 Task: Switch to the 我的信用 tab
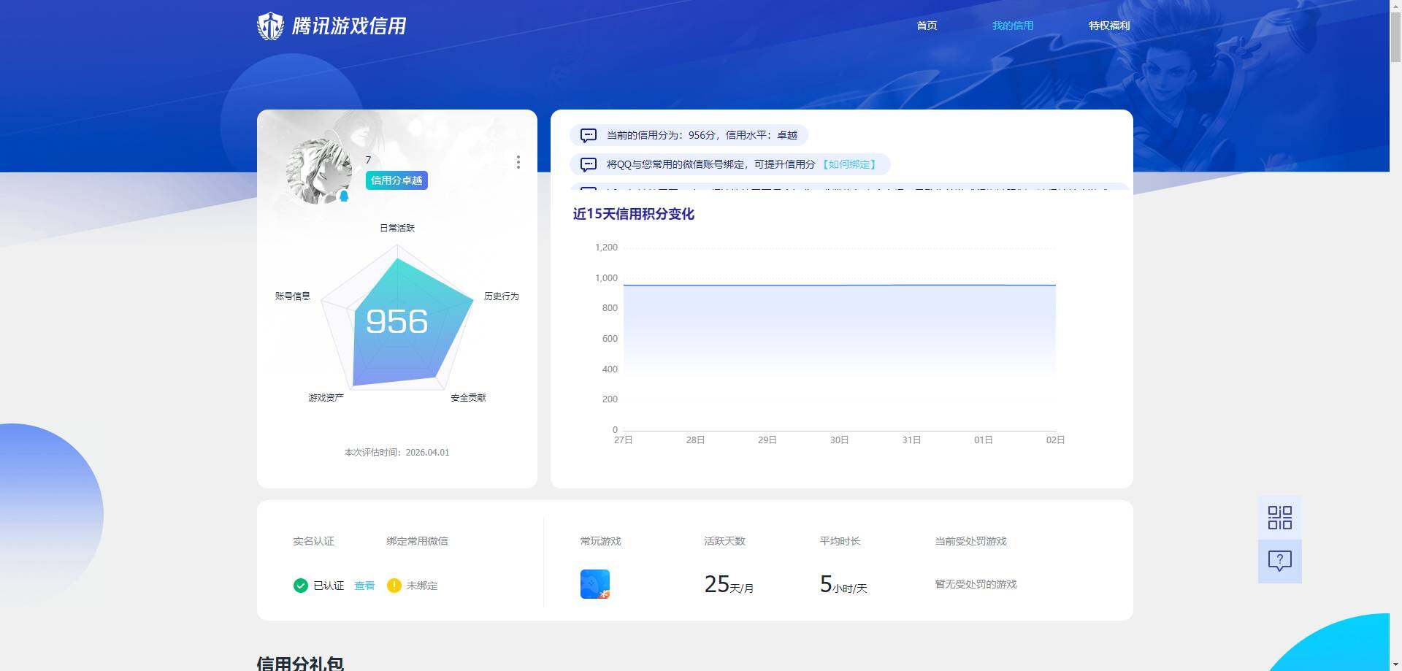click(1013, 26)
